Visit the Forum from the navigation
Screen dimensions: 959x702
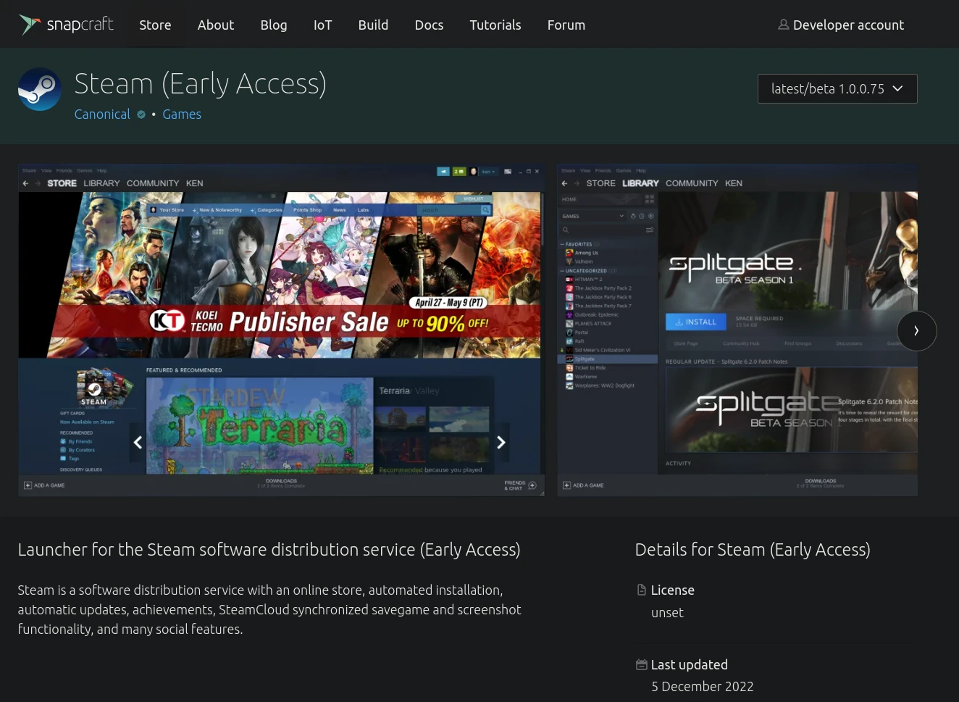click(x=566, y=25)
